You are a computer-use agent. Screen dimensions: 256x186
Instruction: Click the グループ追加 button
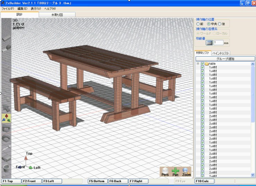(225, 59)
